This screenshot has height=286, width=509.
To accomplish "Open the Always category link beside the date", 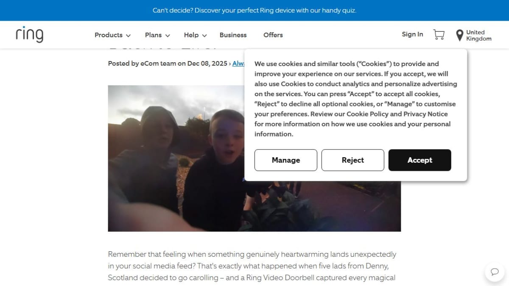I will [238, 64].
